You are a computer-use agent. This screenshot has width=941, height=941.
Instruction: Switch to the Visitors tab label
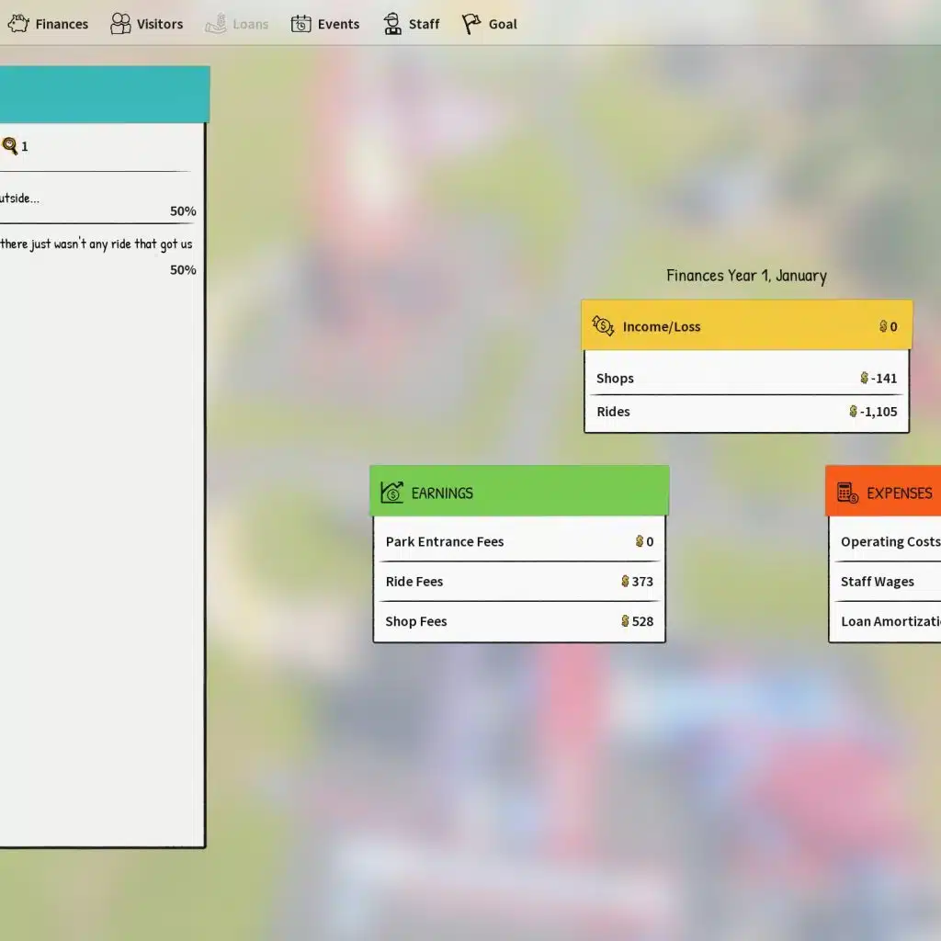pos(160,24)
